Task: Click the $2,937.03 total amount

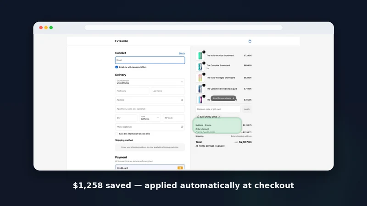Action: point(245,142)
